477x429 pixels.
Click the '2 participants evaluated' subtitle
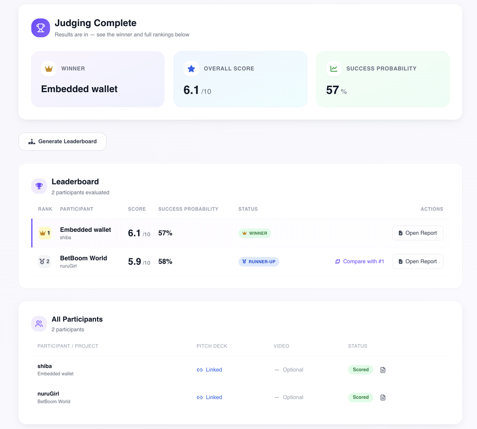point(80,193)
